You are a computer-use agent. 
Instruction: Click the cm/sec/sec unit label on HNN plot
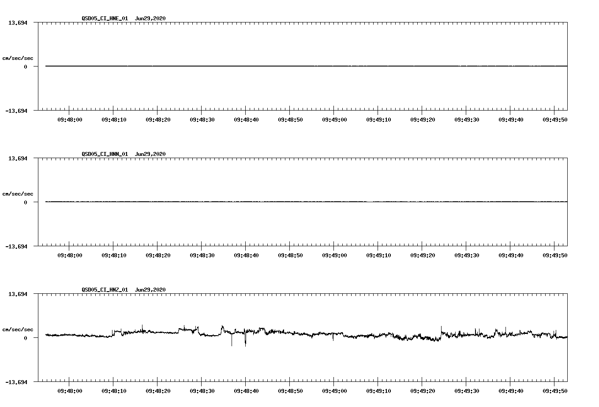click(18, 194)
